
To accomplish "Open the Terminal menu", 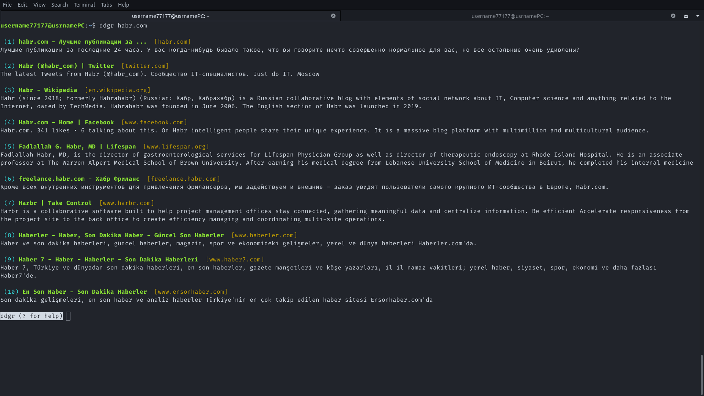I will [x=84, y=5].
